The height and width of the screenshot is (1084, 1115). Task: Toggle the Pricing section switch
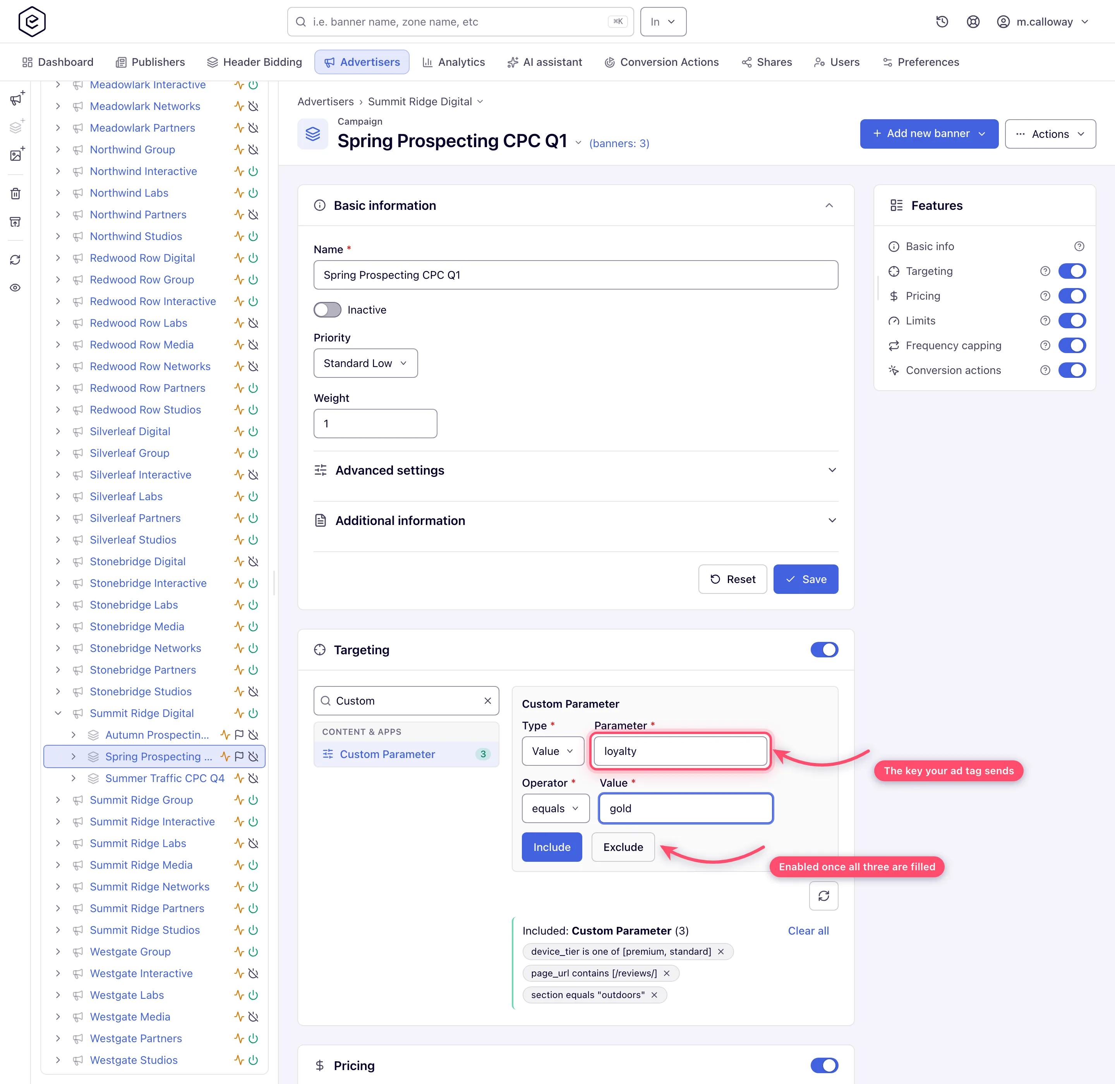click(x=824, y=1065)
